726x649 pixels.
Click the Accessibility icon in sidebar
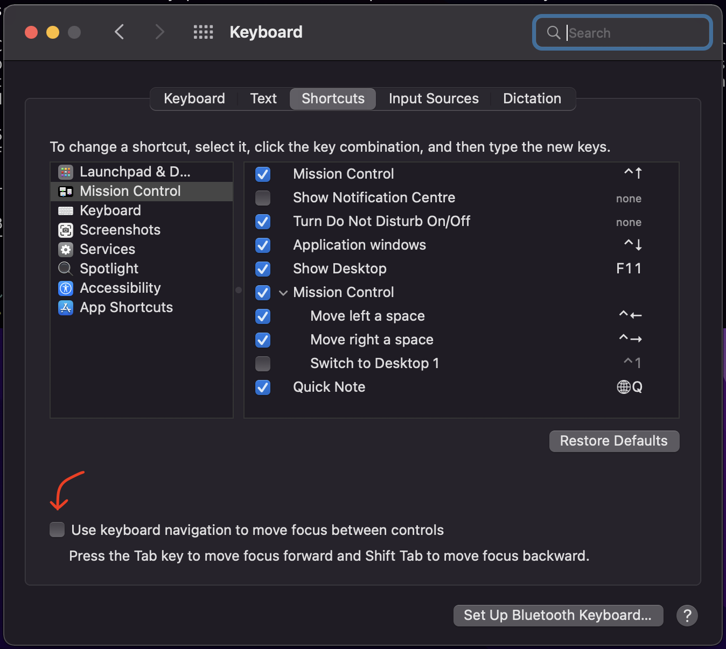[66, 288]
